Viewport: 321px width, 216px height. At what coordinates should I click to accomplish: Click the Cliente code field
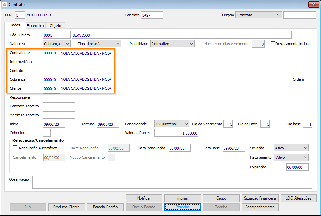pyautogui.click(x=51, y=88)
